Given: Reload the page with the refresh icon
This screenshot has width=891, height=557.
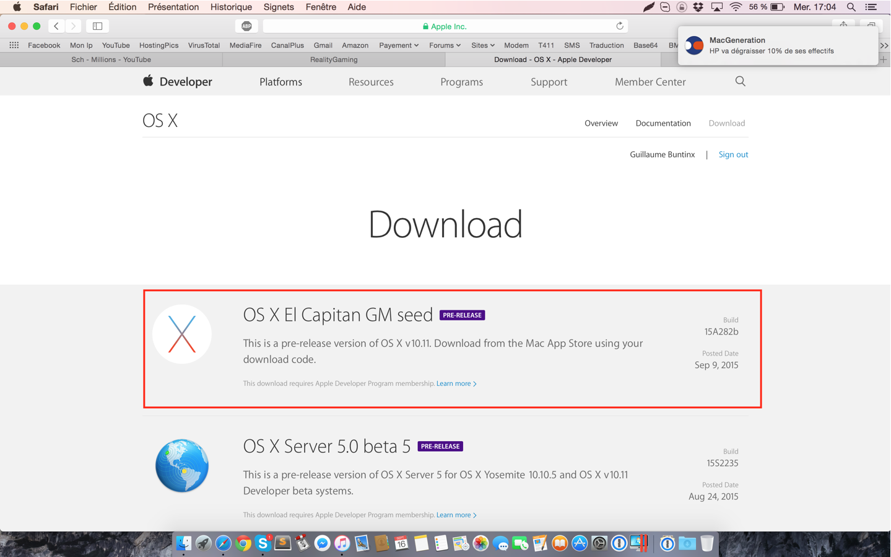Looking at the screenshot, I should point(619,26).
